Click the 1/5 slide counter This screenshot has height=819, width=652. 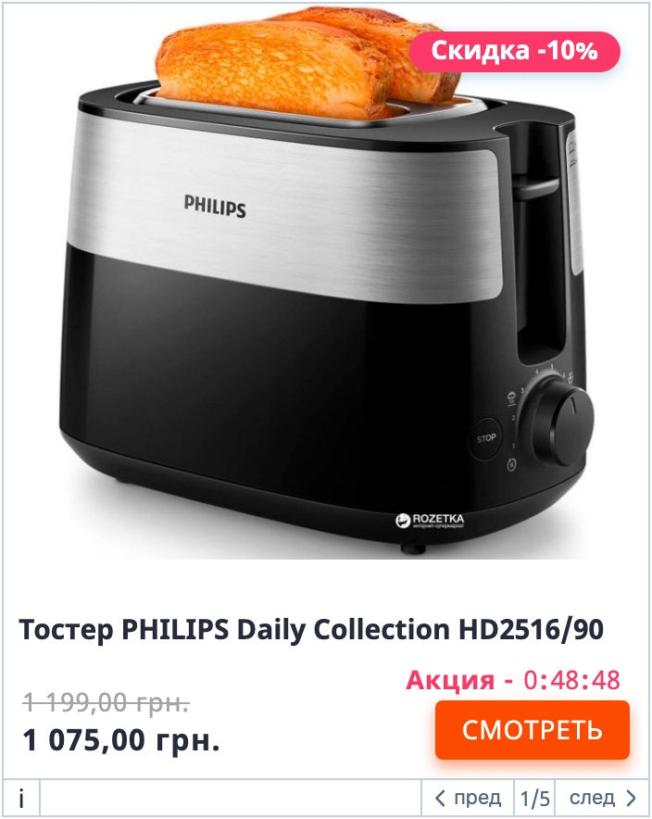click(x=534, y=798)
